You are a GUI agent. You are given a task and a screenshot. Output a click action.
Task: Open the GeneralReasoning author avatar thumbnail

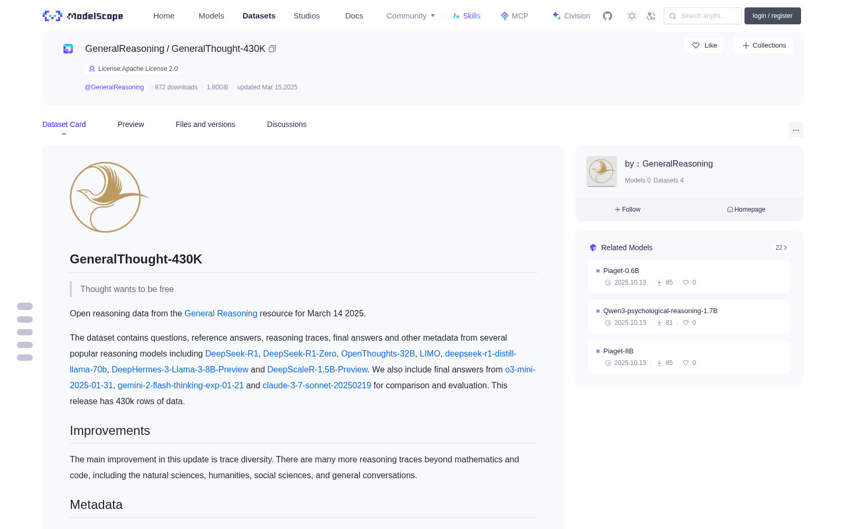coord(602,171)
